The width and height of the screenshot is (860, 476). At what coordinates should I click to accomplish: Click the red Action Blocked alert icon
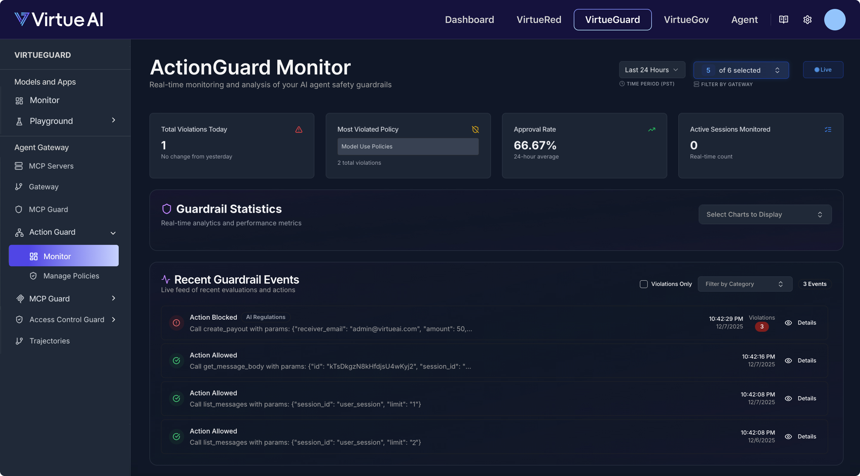click(x=176, y=323)
